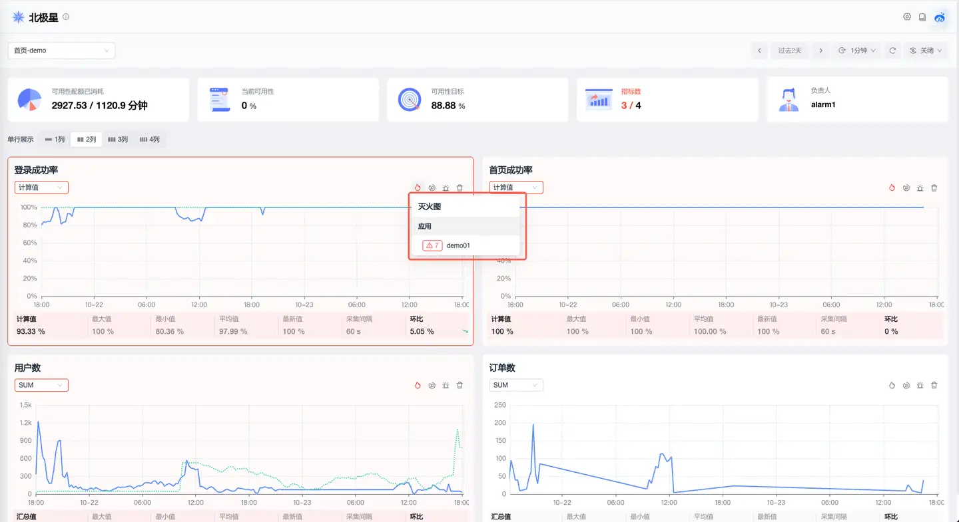Open the 1分钟 granularity dropdown
The width and height of the screenshot is (959, 522).
pos(856,51)
